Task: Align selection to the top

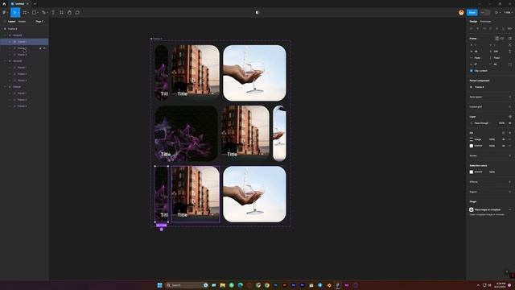Action: [x=490, y=29]
